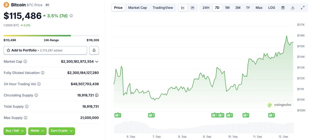Image resolution: width=314 pixels, height=140 pixels.
Task: Click the news marker near 7 Sep
Action: [151, 115]
